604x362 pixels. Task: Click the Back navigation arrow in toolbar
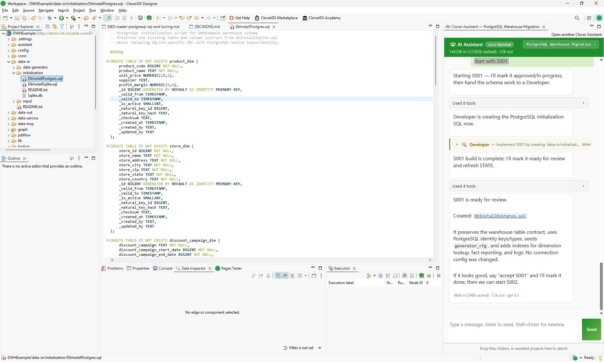click(x=197, y=18)
